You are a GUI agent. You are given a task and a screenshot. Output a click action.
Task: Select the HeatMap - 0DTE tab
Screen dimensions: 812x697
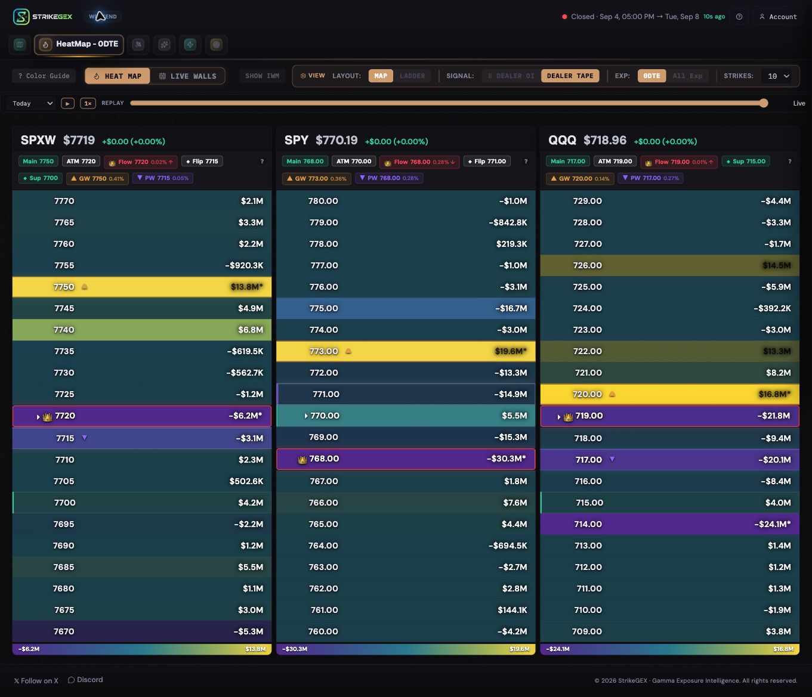[x=79, y=45]
